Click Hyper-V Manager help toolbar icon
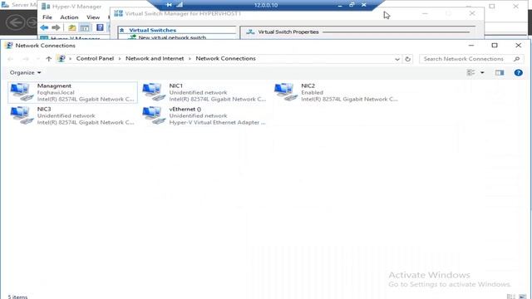 tap(100, 27)
